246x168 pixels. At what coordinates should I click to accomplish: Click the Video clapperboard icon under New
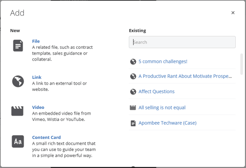point(17,111)
